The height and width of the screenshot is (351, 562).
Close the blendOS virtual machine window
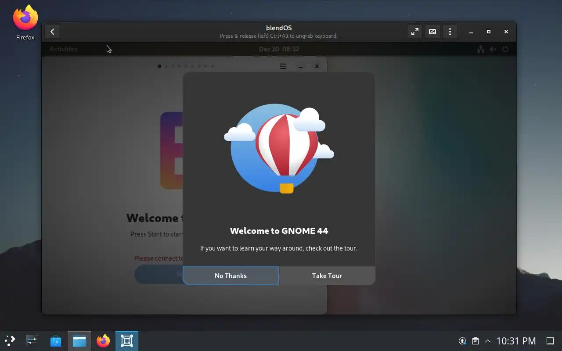click(x=506, y=32)
